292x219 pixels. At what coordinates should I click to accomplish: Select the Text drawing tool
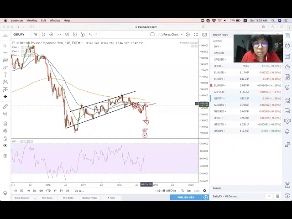coord(5,74)
